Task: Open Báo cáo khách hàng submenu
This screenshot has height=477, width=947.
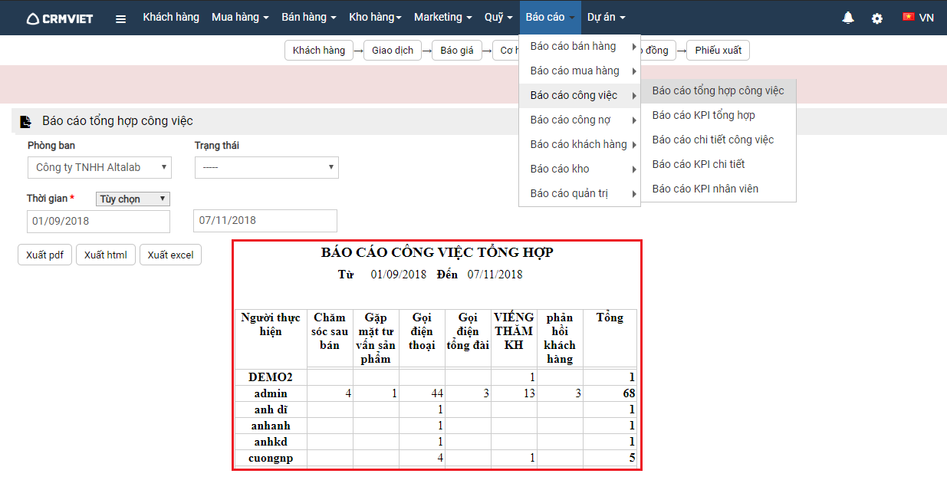Action: pyautogui.click(x=580, y=145)
